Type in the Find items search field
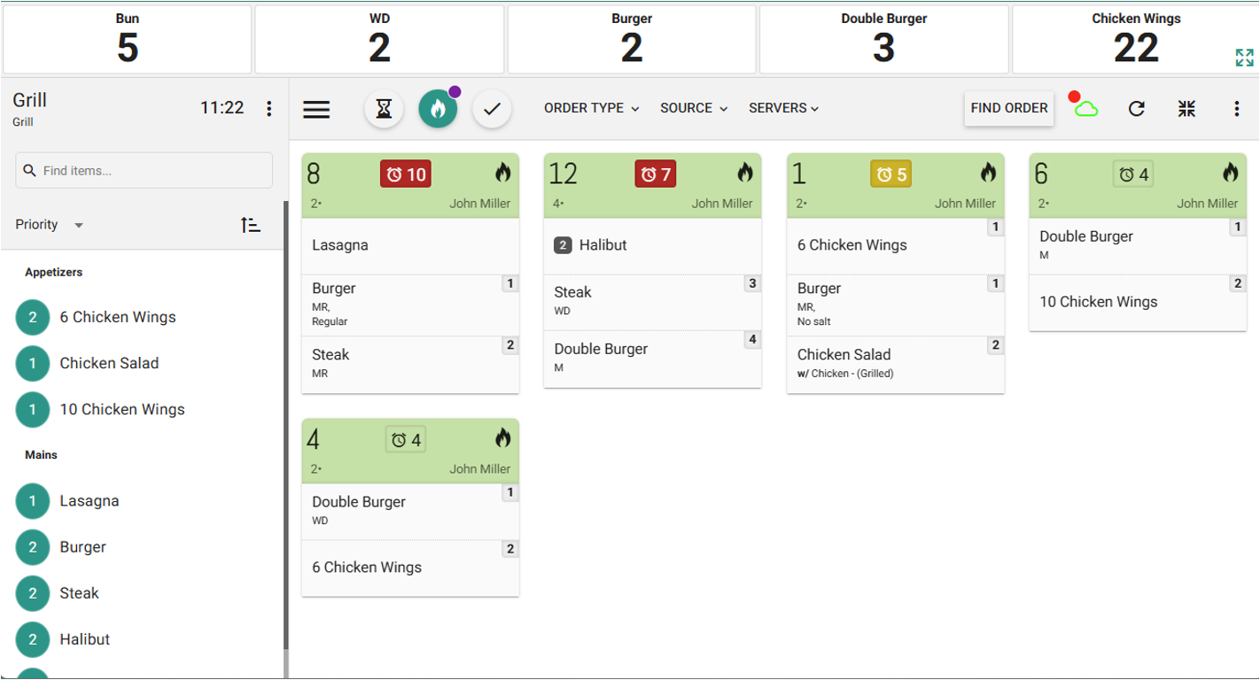1260x680 pixels. (151, 170)
